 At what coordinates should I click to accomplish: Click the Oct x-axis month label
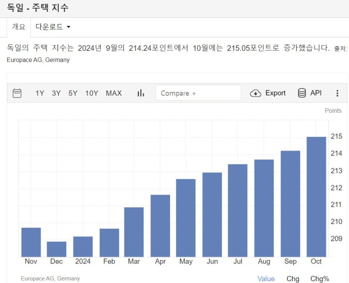coord(316,261)
